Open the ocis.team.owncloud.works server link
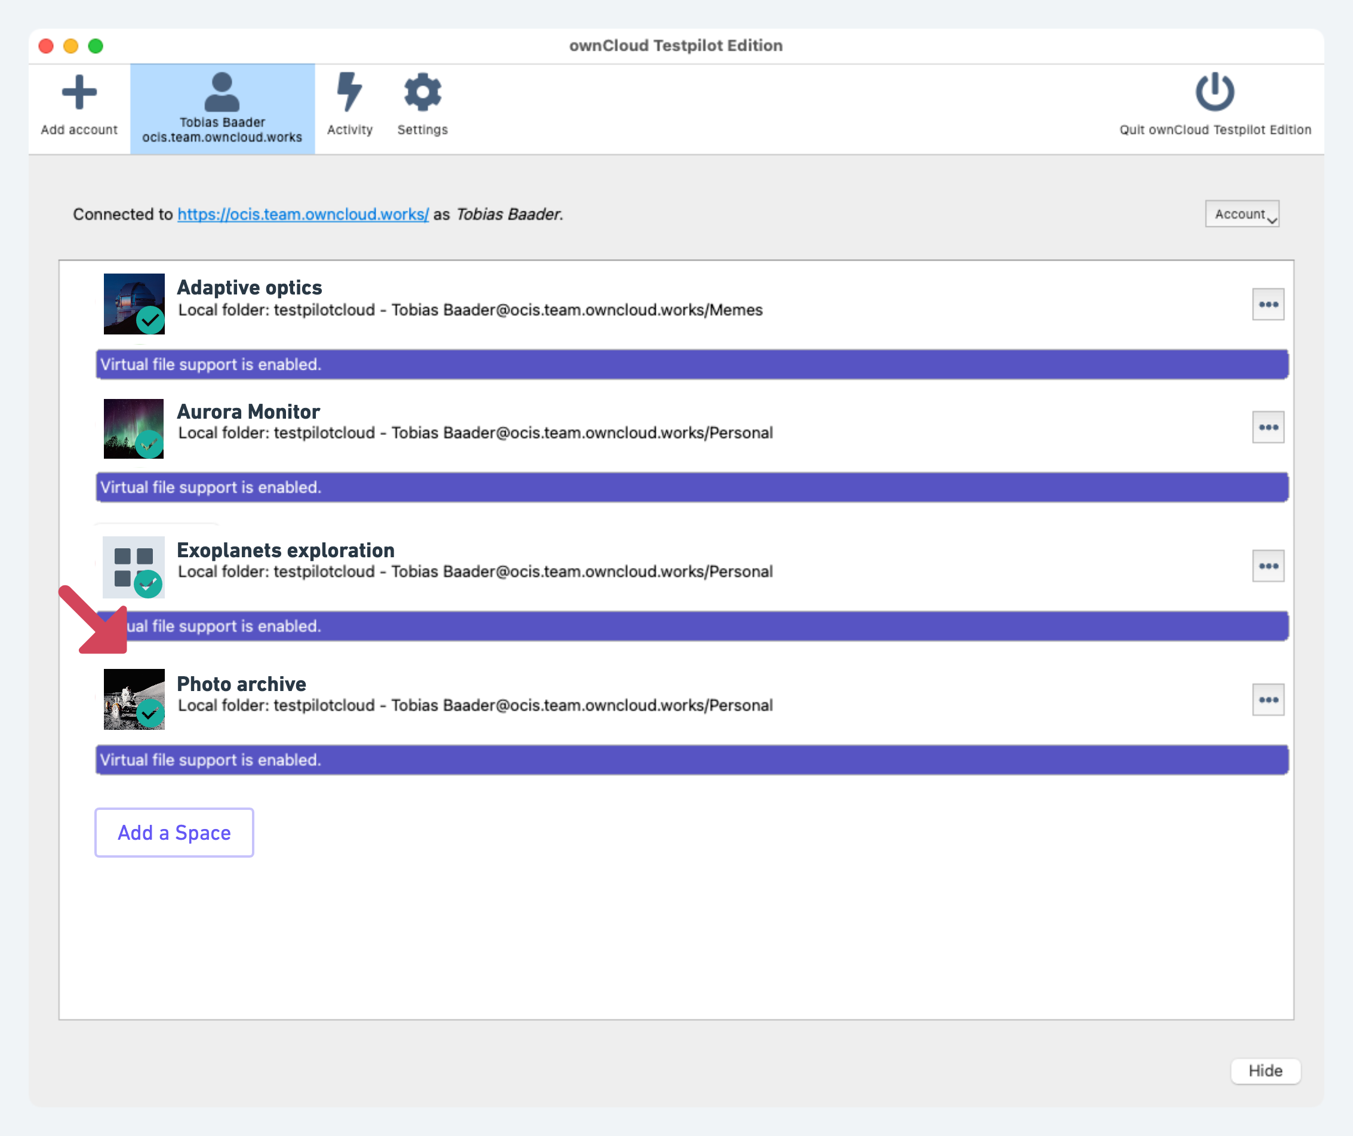The image size is (1353, 1136). [303, 214]
